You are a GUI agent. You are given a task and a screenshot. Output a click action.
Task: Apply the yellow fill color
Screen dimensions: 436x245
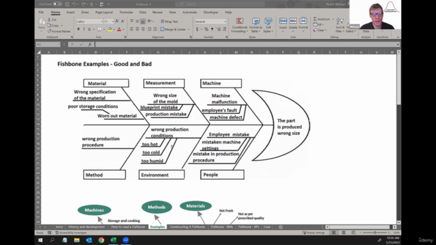(x=110, y=29)
